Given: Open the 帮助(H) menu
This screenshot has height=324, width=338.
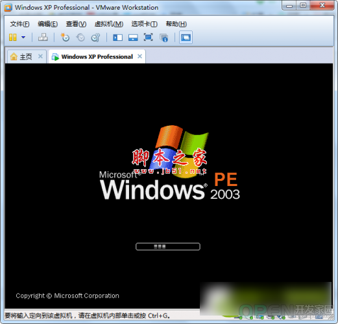Looking at the screenshot, I should coord(176,24).
